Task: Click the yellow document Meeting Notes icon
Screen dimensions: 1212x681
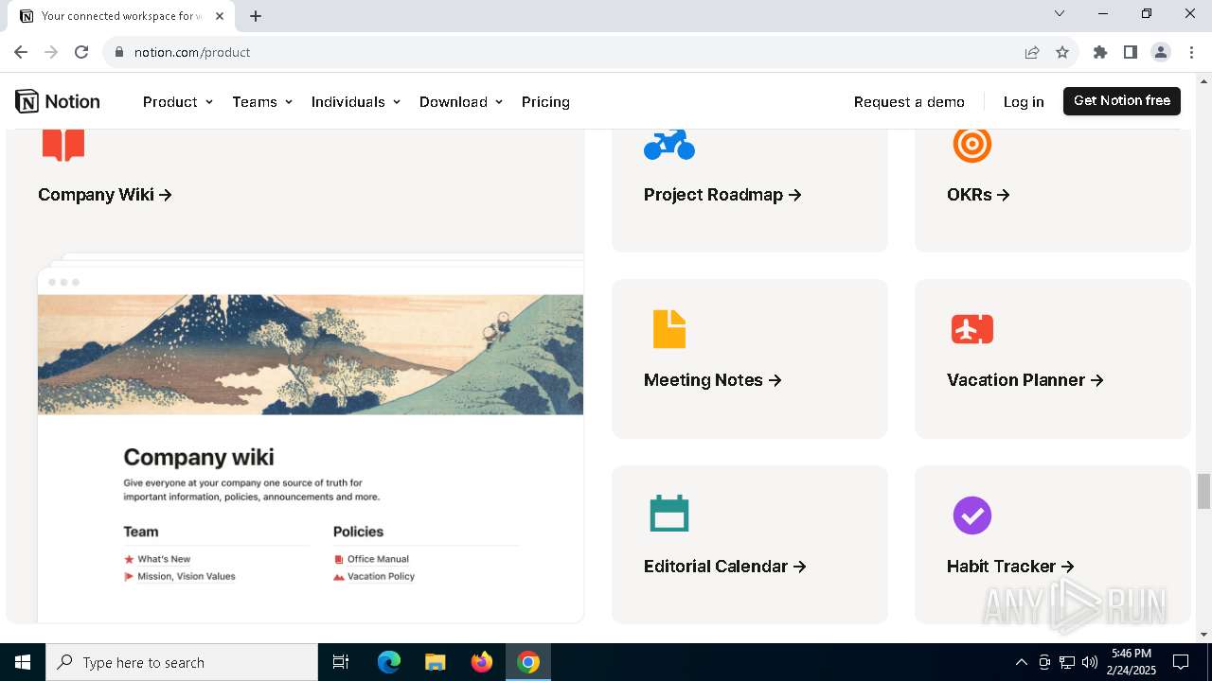Action: point(669,329)
